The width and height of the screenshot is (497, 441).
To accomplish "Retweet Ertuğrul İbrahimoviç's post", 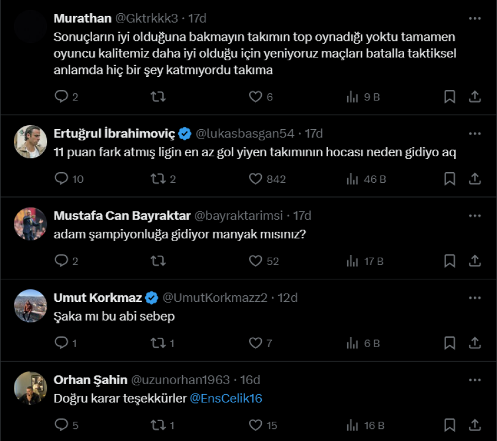I will pyautogui.click(x=158, y=179).
